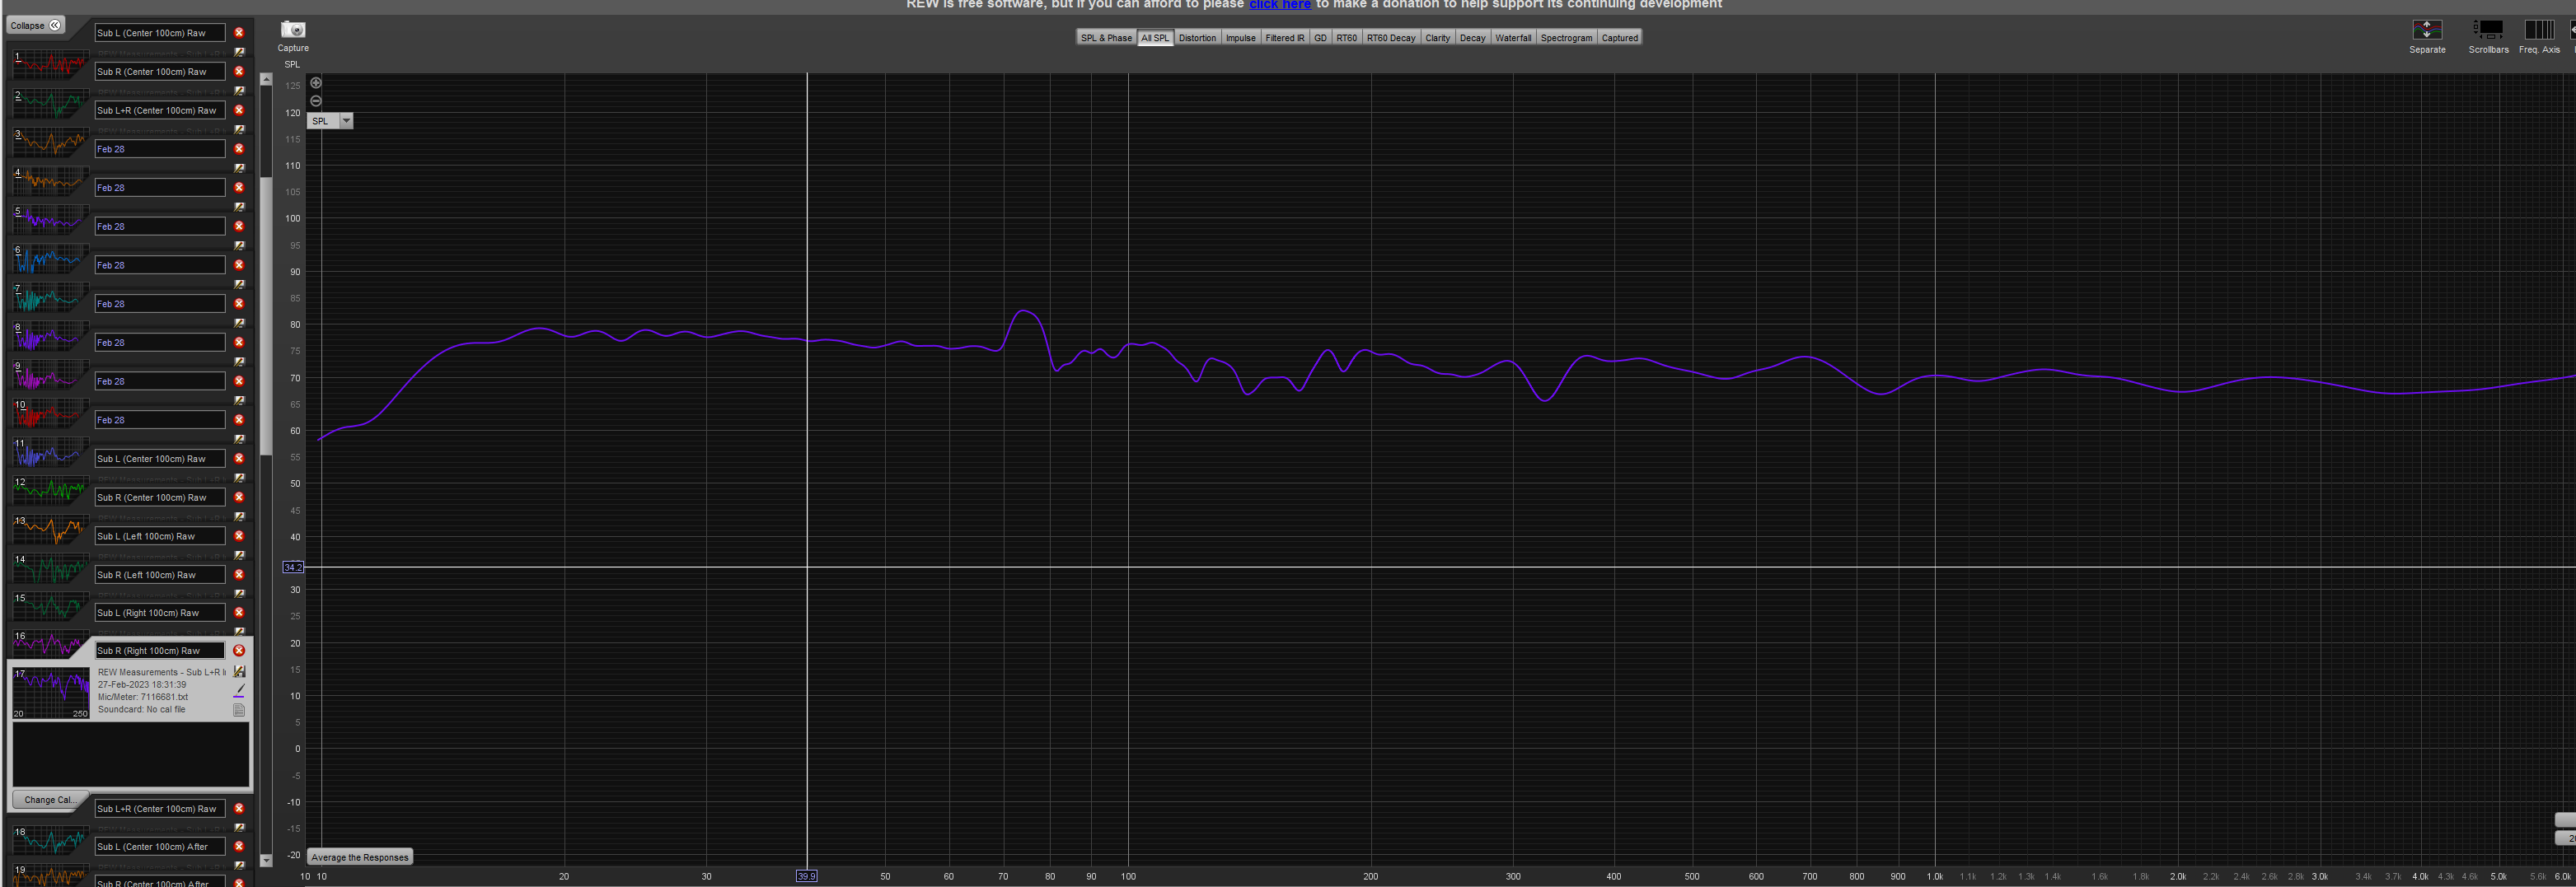Open notes page icon in measurement 17

tap(239, 710)
